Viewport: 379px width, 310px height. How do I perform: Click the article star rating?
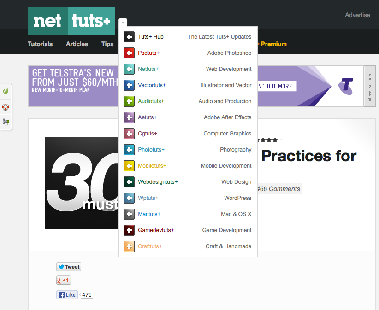pyautogui.click(x=267, y=140)
